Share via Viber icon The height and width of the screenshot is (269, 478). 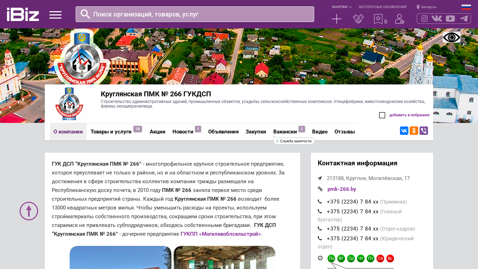tap(424, 131)
